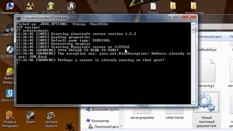Click the оптический диск toolbar item
Screen dimensions: 233x131
[x=210, y=37]
